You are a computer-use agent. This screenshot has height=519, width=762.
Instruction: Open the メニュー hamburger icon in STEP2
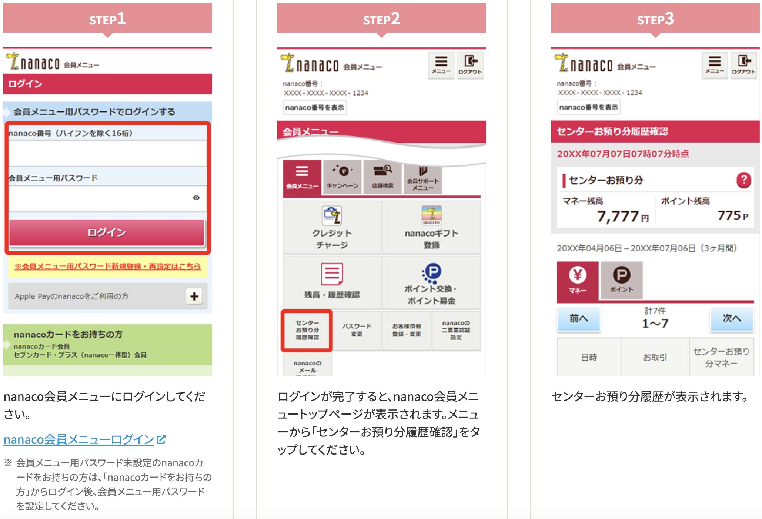[x=441, y=65]
